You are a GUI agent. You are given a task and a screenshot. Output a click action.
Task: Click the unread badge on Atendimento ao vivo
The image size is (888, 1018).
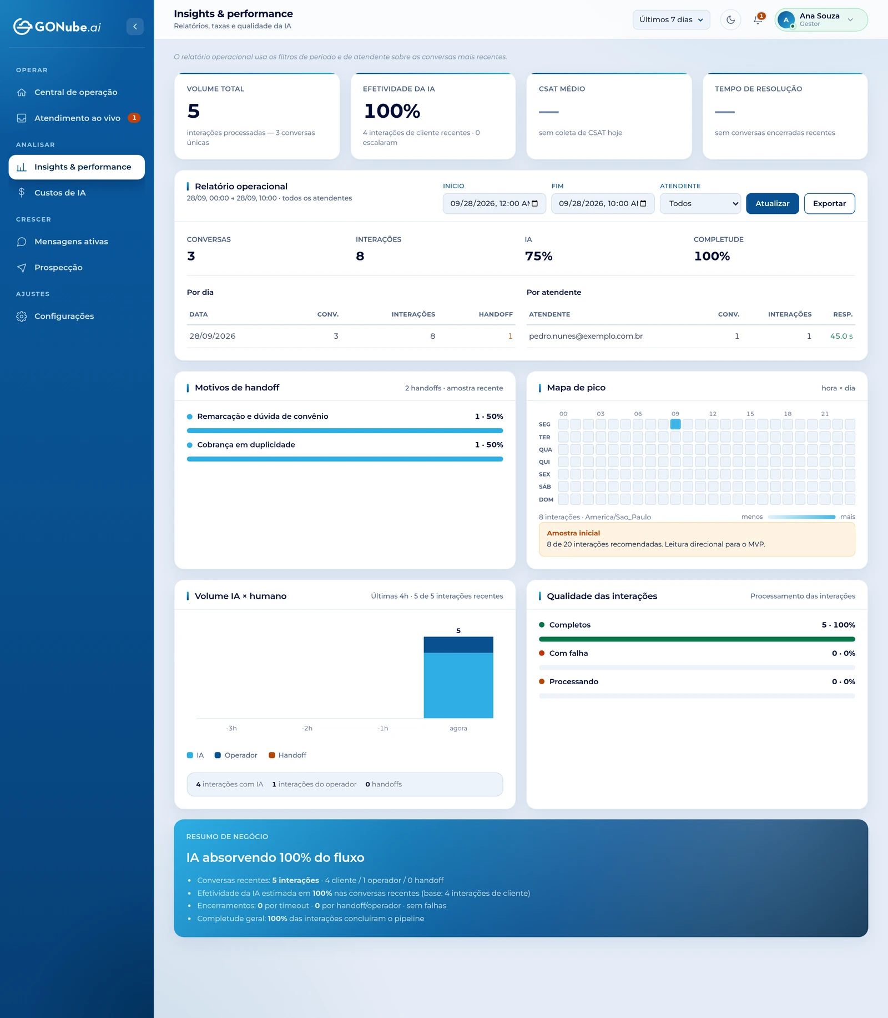tap(134, 118)
